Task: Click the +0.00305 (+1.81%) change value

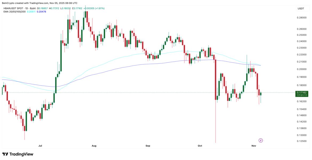Action: [x=94, y=8]
